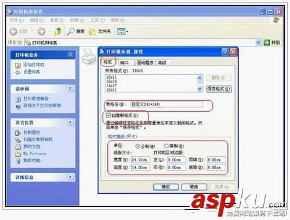Click the Left (左) margin field
290x220 pixels.
176,160
